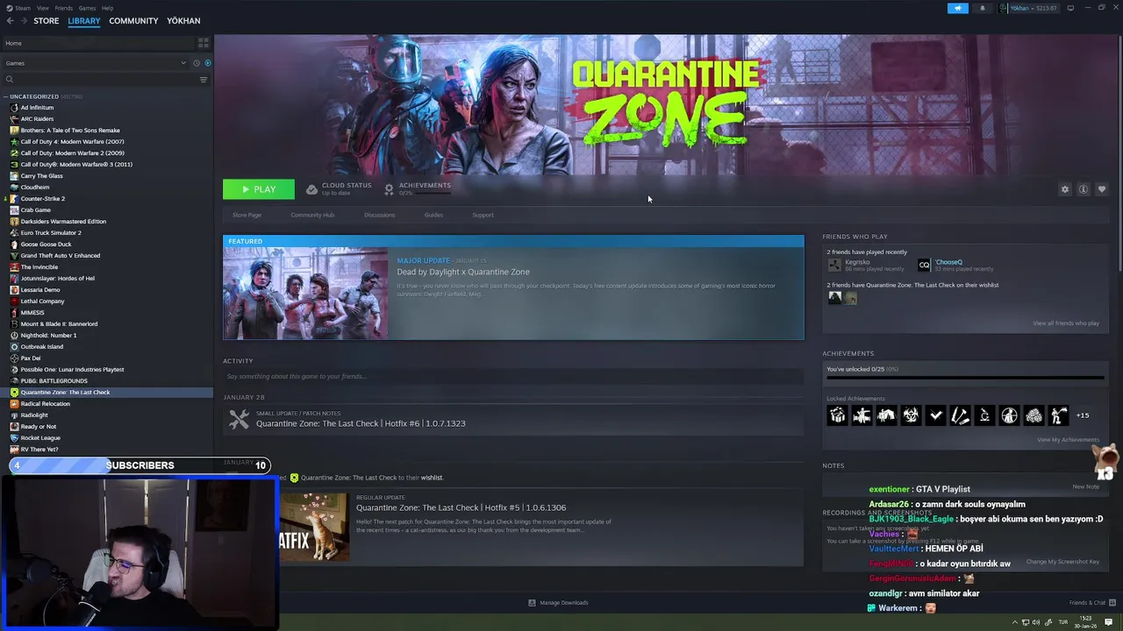The width and height of the screenshot is (1123, 631).
Task: Toggle the ready-to-play filter icon
Action: (207, 63)
